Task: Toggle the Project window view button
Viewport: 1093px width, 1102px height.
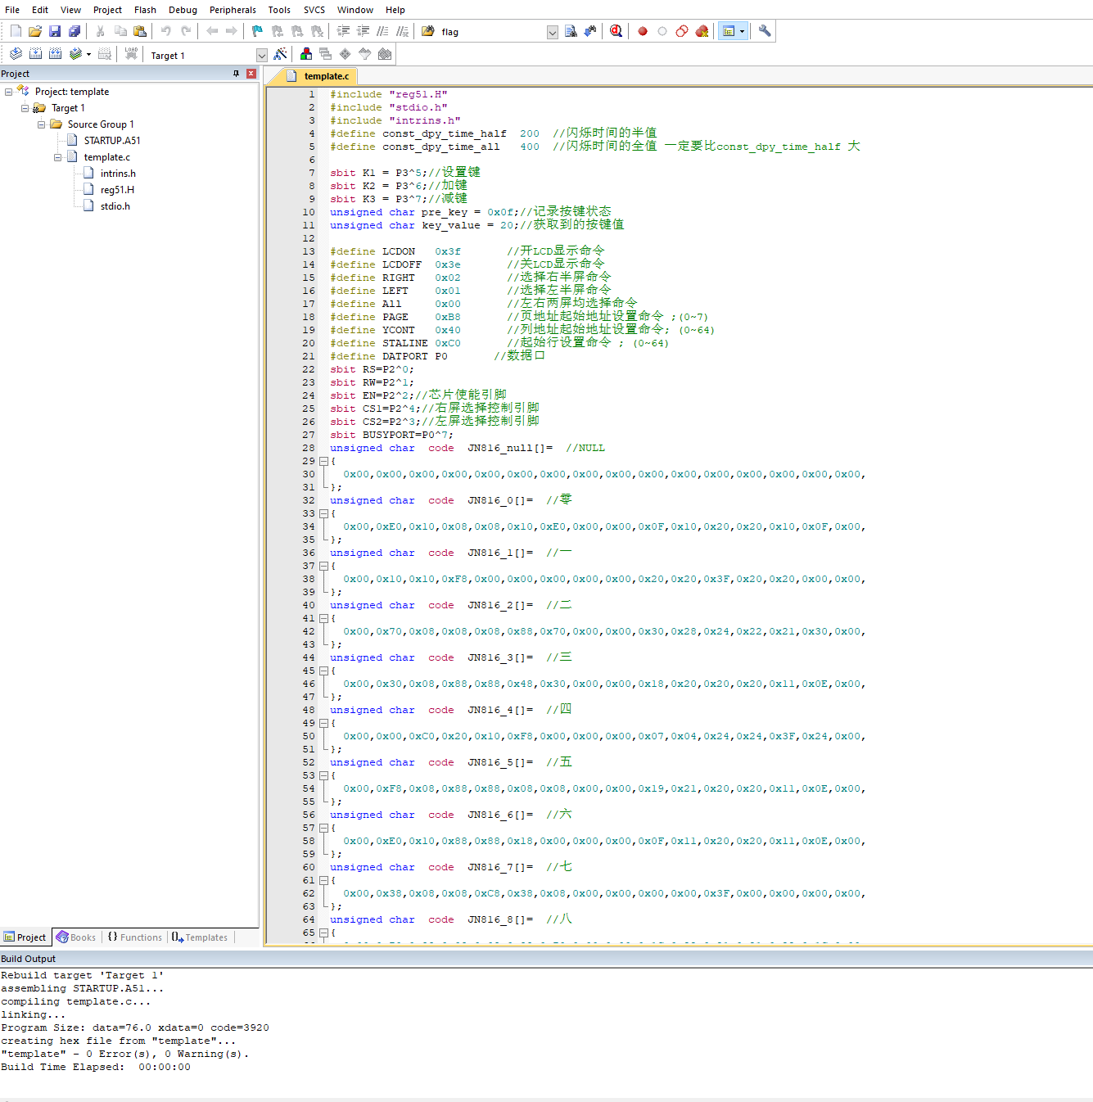Action: 729,31
